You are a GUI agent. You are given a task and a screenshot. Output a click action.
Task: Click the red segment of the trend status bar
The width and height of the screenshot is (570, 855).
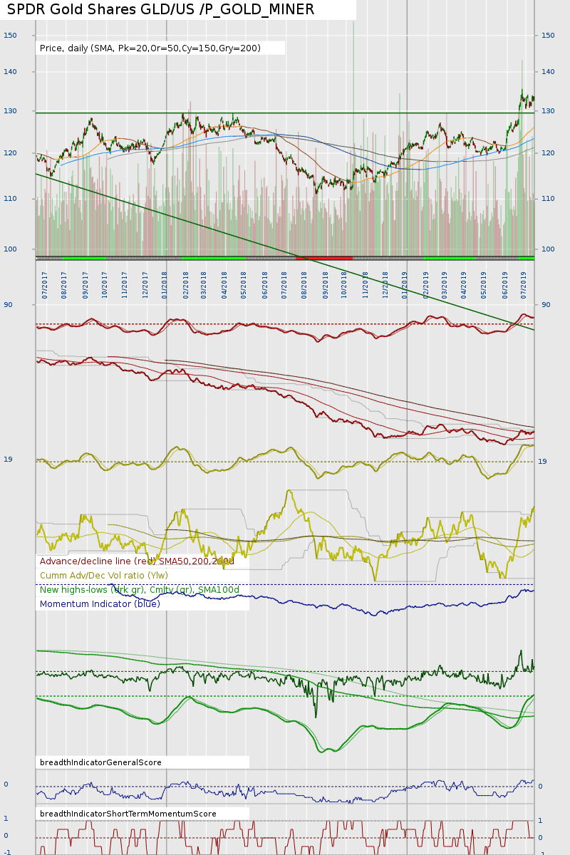[x=324, y=258]
